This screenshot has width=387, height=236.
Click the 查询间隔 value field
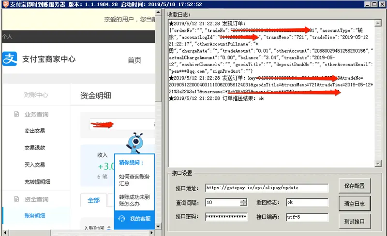[223, 203]
